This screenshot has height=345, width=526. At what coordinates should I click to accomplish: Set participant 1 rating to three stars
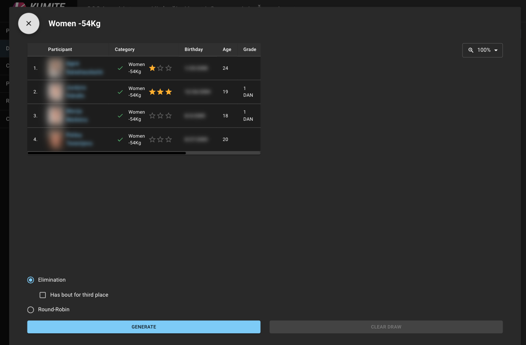tap(169, 68)
